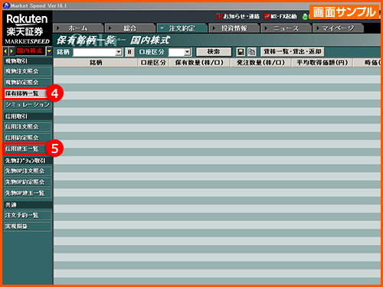The image size is (383, 287).
Task: Select 保有銘柄一覧 in the sidebar
Action: [x=25, y=93]
